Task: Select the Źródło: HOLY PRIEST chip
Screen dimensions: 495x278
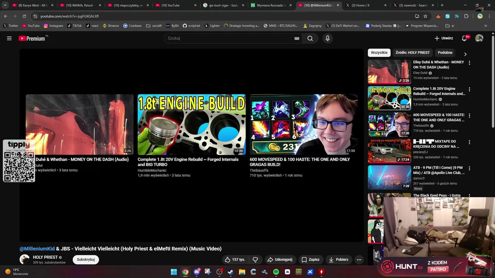Action: coord(413,53)
